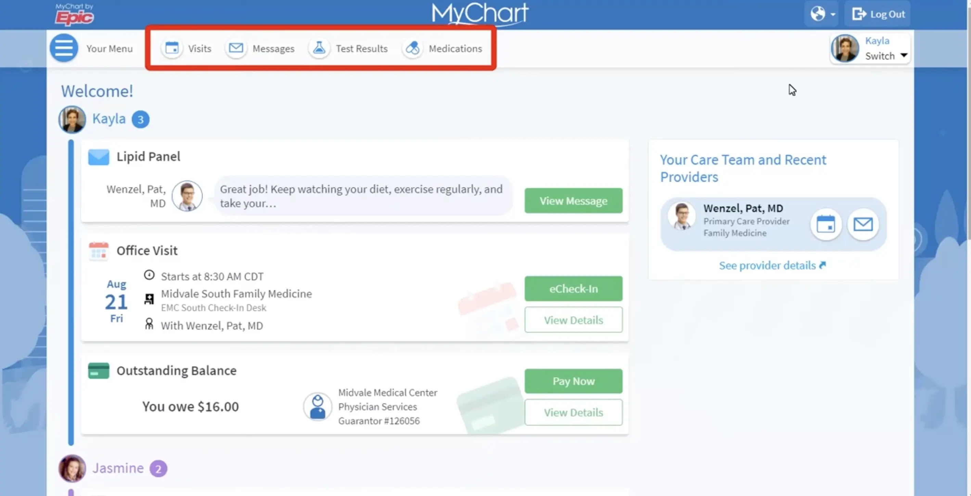Schedule appointment with Wenzel via calendar icon
The image size is (971, 496).
[x=826, y=224]
